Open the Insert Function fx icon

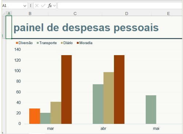pyautogui.click(x=50, y=5)
